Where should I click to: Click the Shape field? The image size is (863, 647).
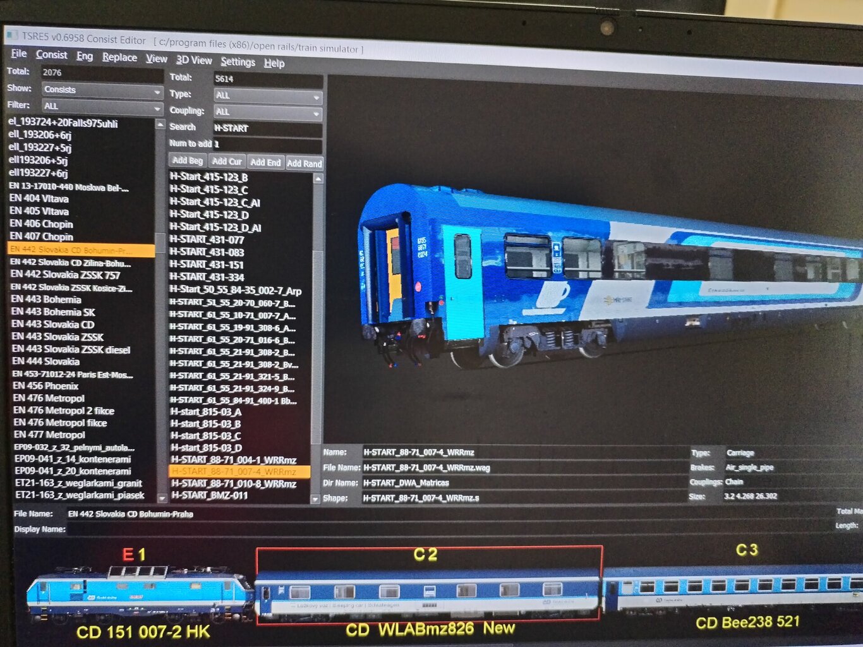[525, 498]
